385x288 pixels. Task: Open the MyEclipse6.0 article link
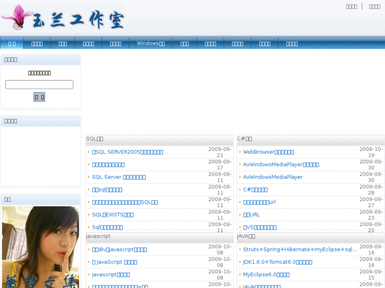point(266,275)
